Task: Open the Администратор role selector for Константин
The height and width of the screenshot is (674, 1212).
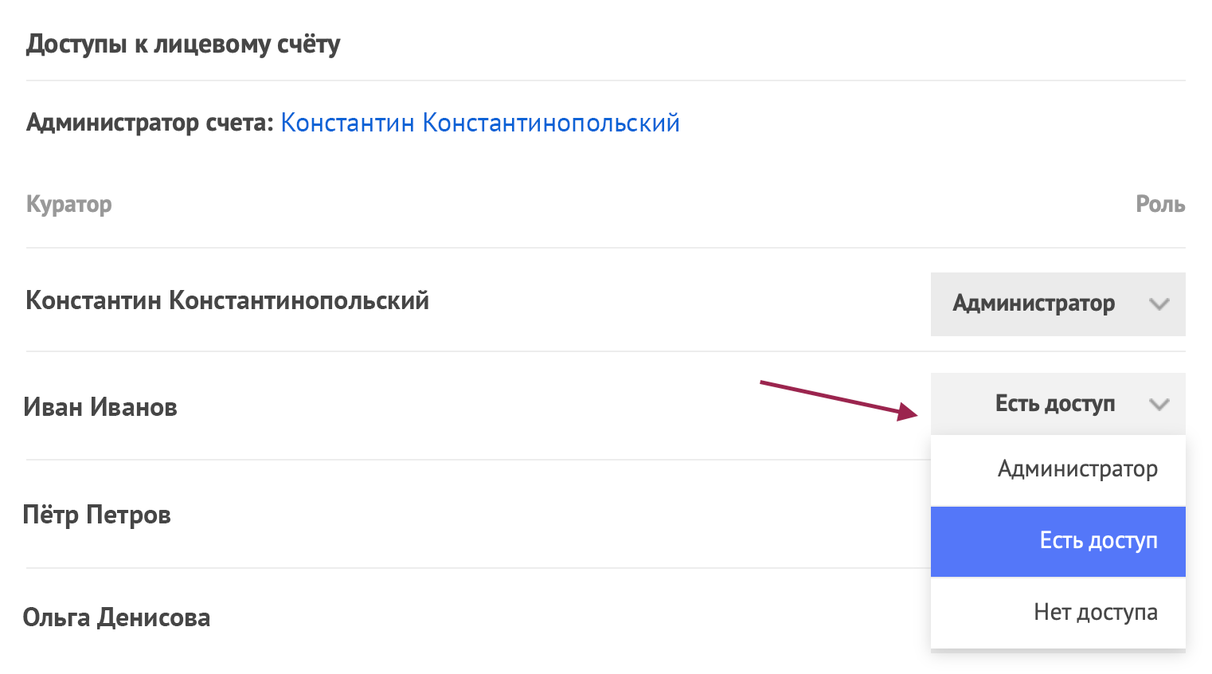Action: pyautogui.click(x=1034, y=304)
